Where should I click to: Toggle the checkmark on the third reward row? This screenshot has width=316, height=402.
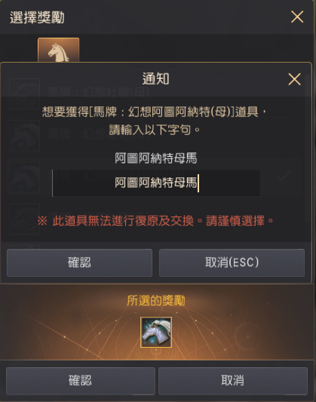tap(284, 176)
